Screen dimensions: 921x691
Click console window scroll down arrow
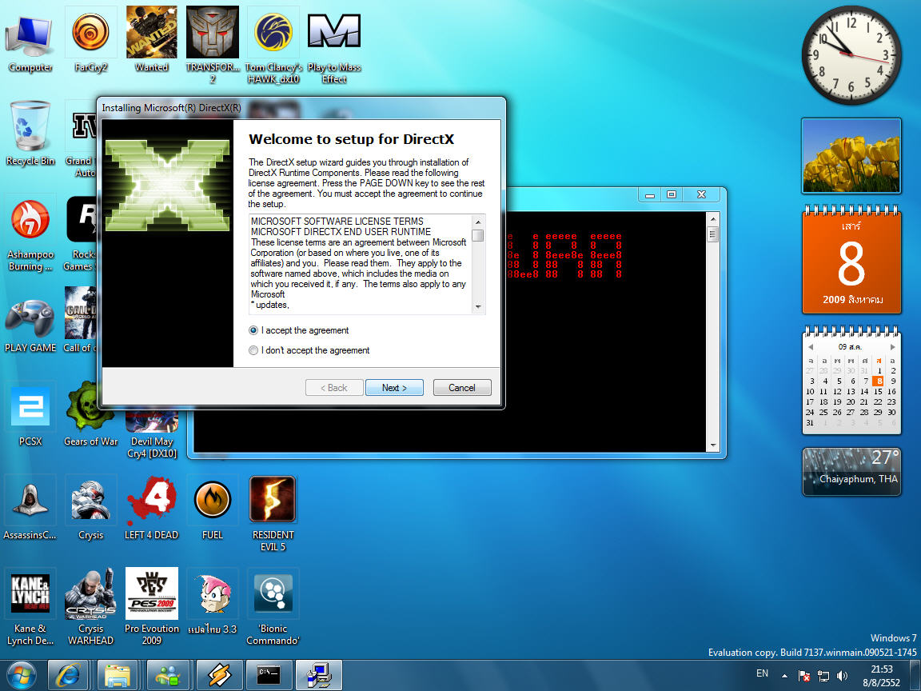pyautogui.click(x=713, y=446)
